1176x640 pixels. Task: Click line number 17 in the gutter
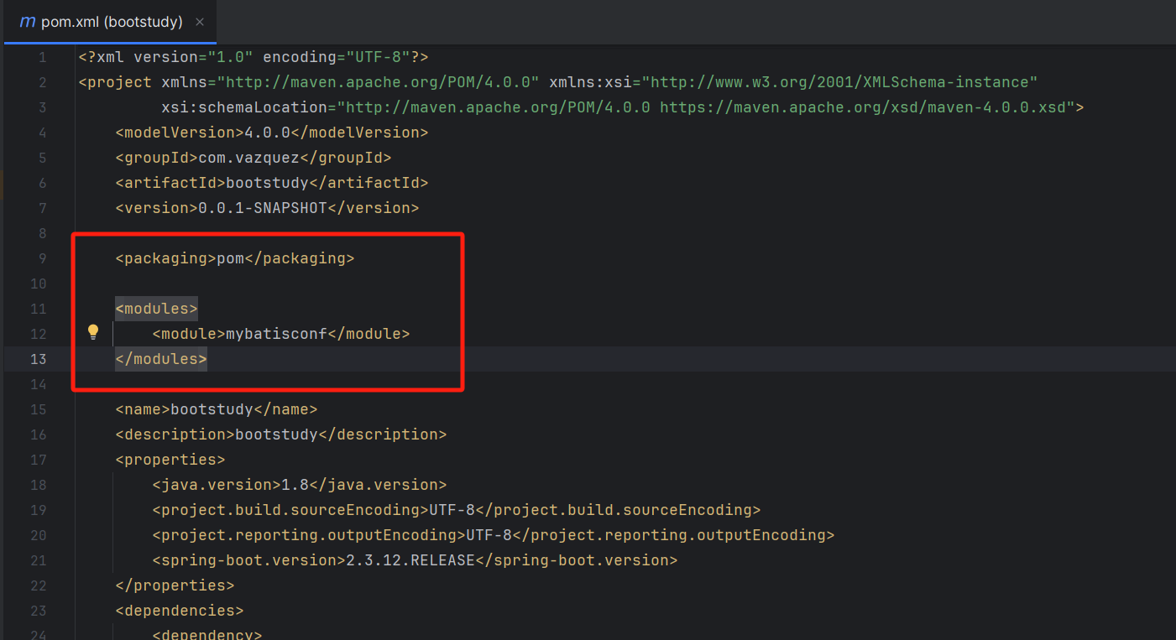[38, 460]
